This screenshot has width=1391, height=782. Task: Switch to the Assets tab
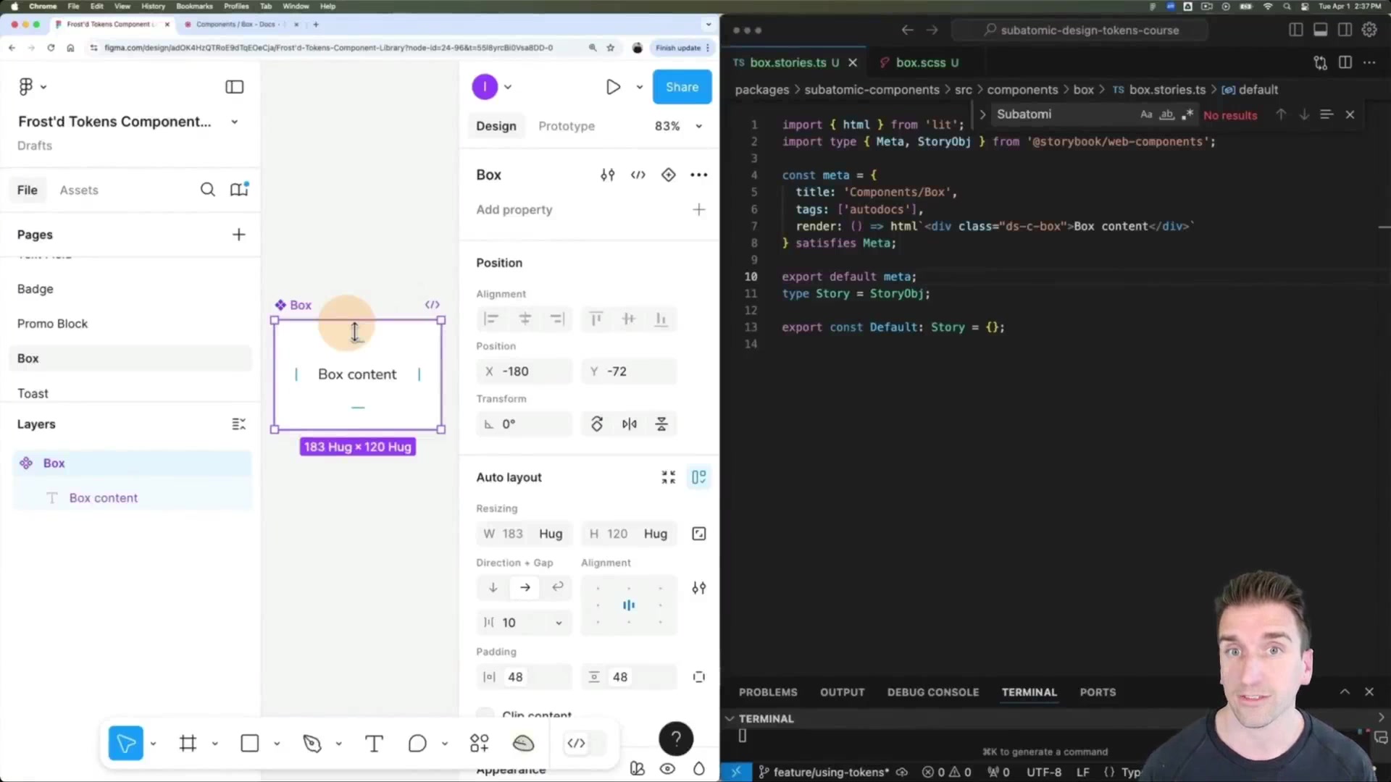click(79, 190)
